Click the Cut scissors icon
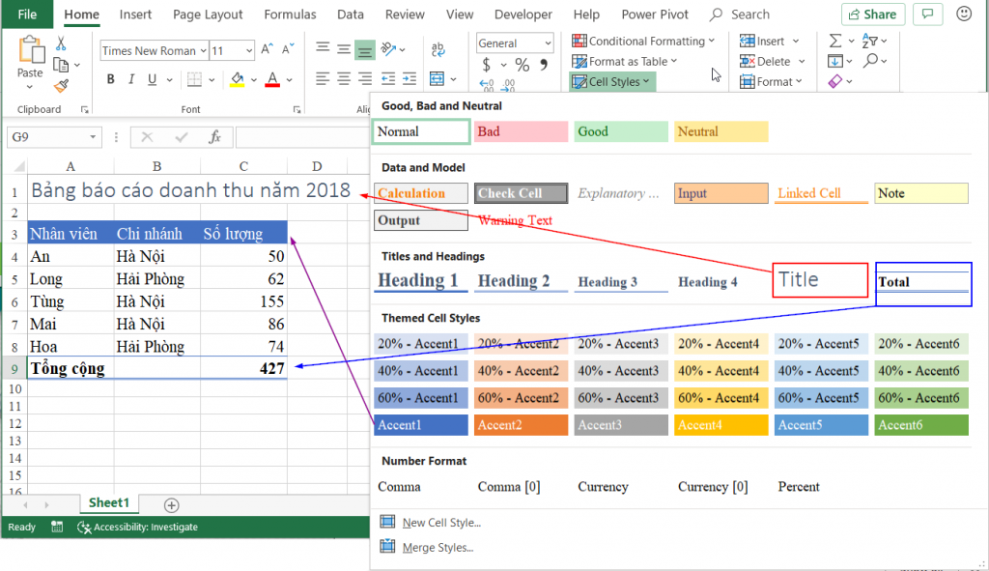The image size is (989, 571). point(61,43)
